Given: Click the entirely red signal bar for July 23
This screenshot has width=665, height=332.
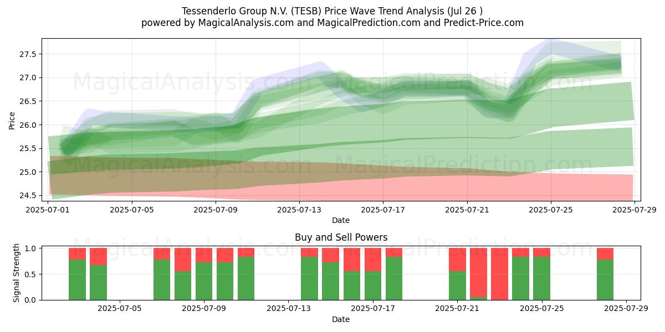Looking at the screenshot, I should [499, 274].
